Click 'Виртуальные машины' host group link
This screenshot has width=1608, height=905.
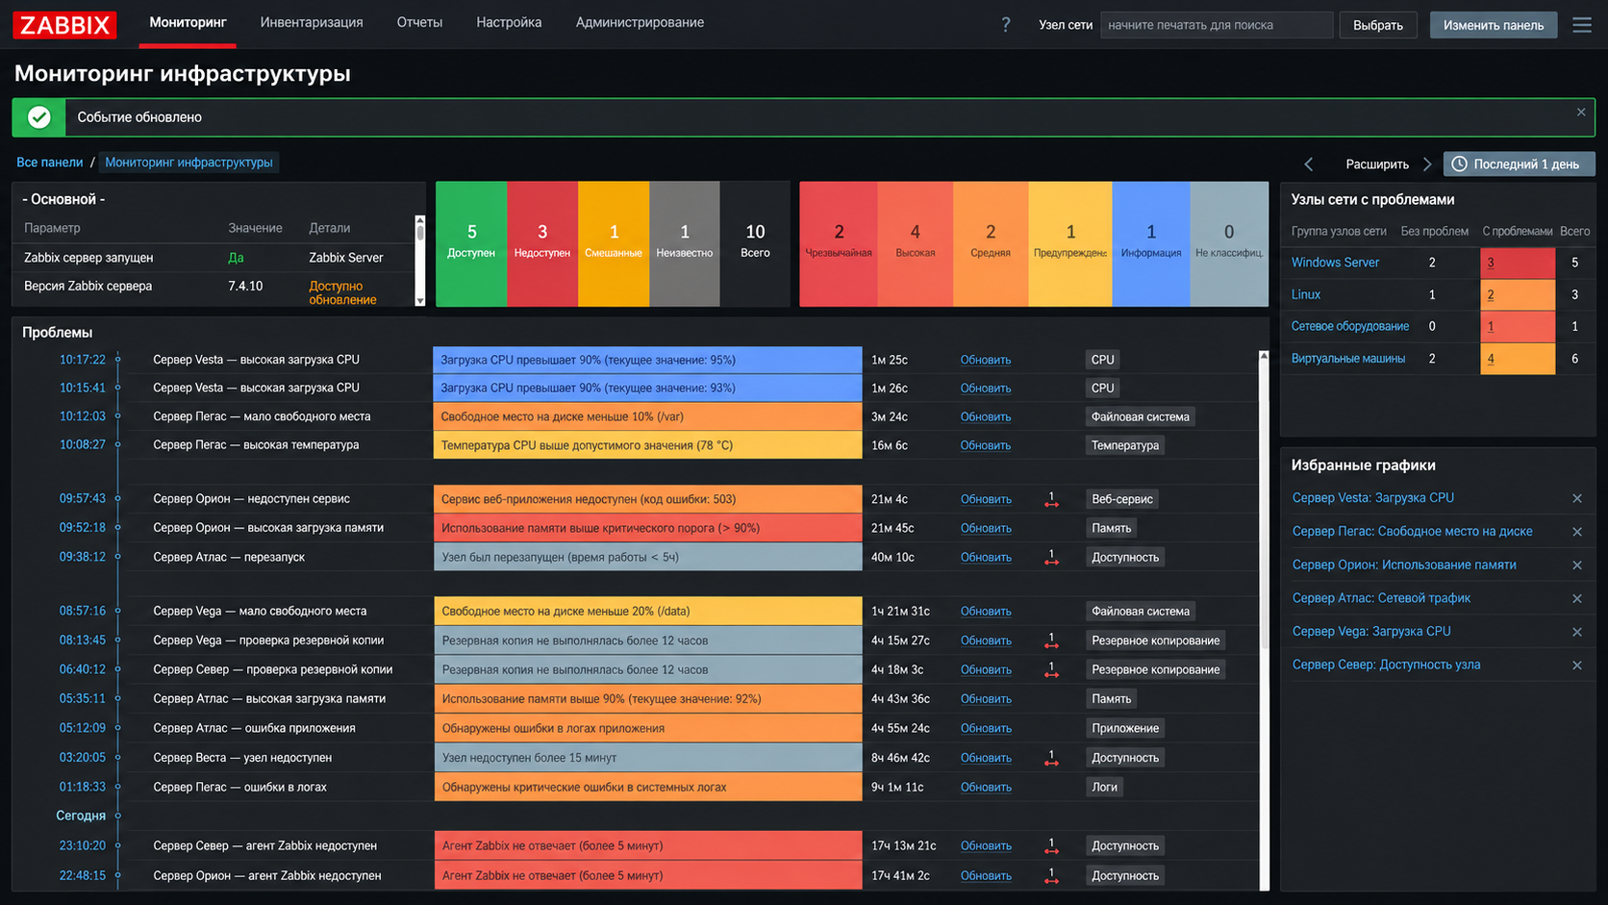(1348, 359)
